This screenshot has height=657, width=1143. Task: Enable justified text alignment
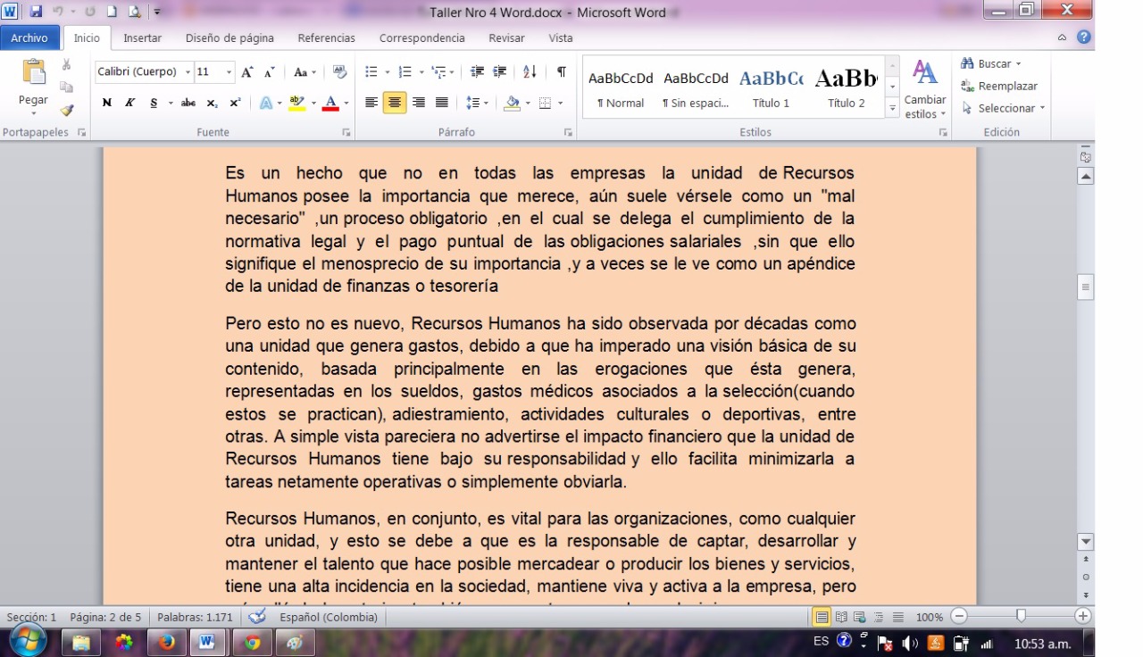tap(441, 103)
